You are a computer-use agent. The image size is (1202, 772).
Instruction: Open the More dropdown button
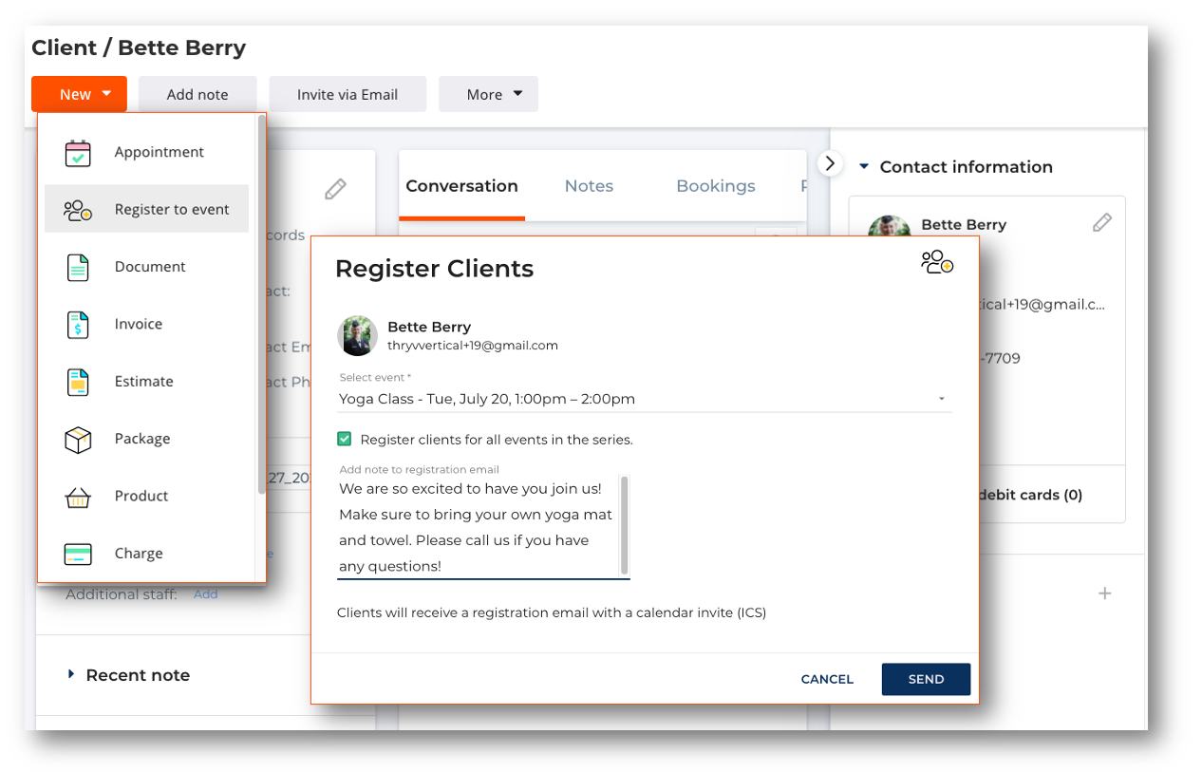click(488, 94)
